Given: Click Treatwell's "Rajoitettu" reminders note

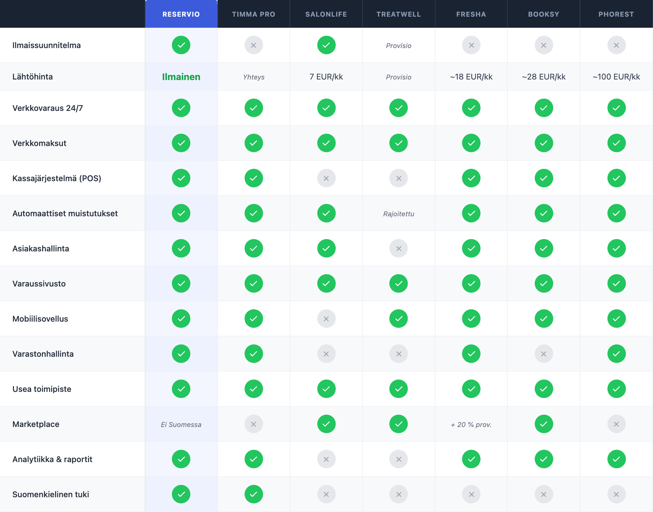Looking at the screenshot, I should tap(399, 214).
